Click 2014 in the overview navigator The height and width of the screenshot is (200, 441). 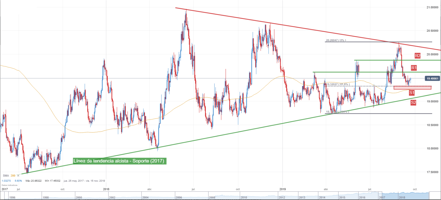click(x=322, y=198)
